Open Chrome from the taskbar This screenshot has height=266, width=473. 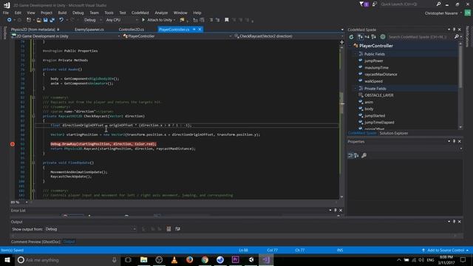tap(205, 259)
